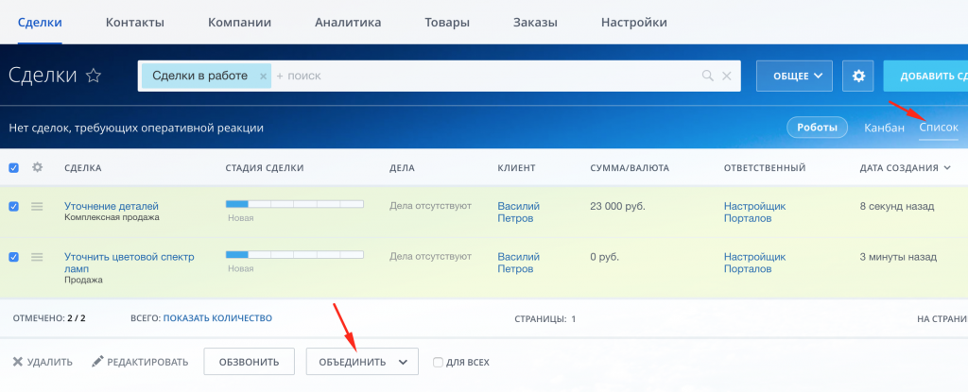This screenshot has height=392, width=968.
Task: Open client Василий Петров in second row
Action: pos(519,263)
